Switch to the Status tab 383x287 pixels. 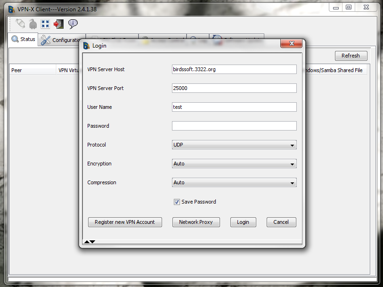(x=23, y=39)
